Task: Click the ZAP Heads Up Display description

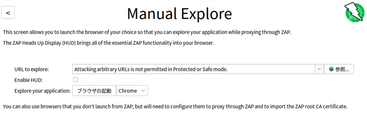Action: (109, 43)
